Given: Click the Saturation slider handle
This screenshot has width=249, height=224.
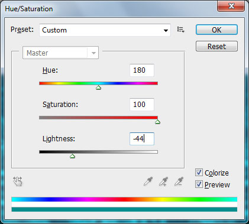Looking at the screenshot, I should (x=157, y=122).
